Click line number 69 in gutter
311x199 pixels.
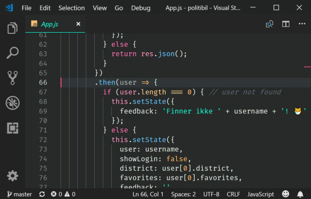click(x=43, y=111)
